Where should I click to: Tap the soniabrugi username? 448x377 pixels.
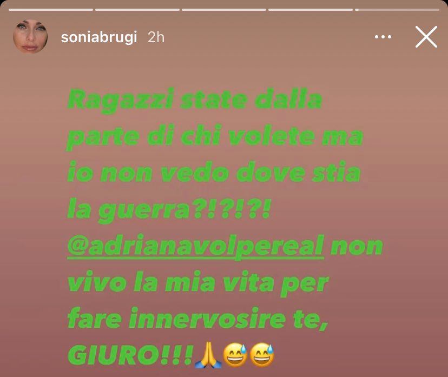99,37
